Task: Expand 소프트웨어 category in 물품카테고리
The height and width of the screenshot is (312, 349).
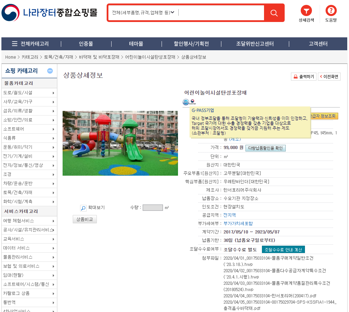Action: coord(29,129)
